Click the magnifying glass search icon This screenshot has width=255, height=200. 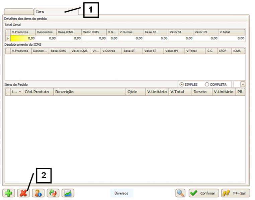click(x=181, y=193)
